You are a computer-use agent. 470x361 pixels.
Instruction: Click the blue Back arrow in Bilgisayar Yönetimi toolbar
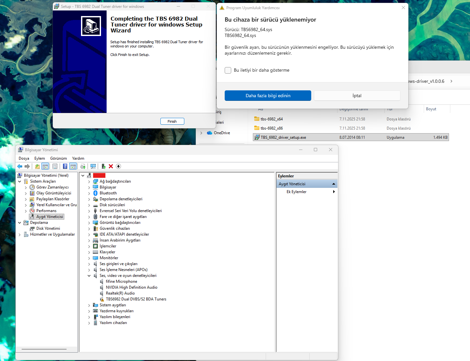[20, 166]
